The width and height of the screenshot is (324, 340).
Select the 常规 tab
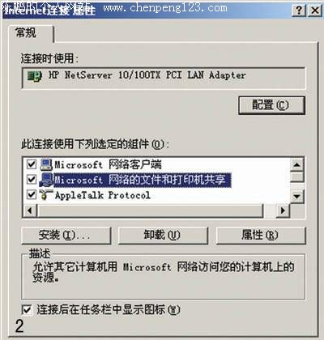tap(26, 33)
